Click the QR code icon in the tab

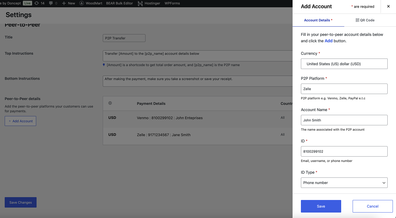357,20
